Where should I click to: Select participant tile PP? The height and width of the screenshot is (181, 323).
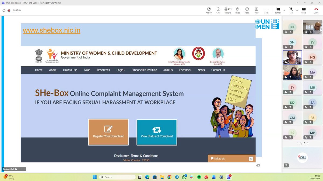point(292,27)
